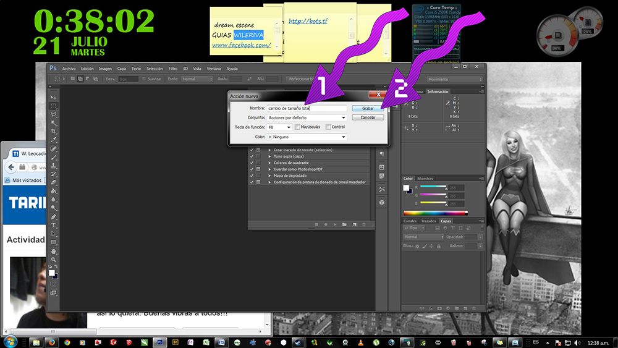
Task: Open the Imagen menu
Action: (105, 69)
